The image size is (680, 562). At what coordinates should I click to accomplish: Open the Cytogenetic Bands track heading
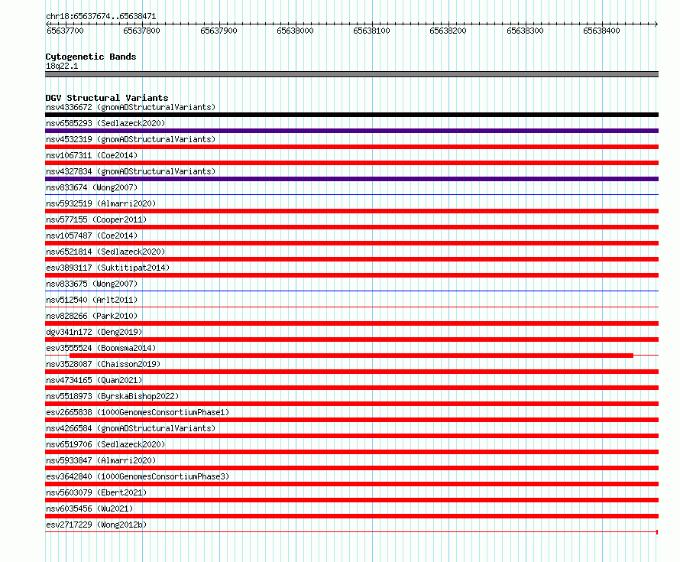[x=91, y=57]
